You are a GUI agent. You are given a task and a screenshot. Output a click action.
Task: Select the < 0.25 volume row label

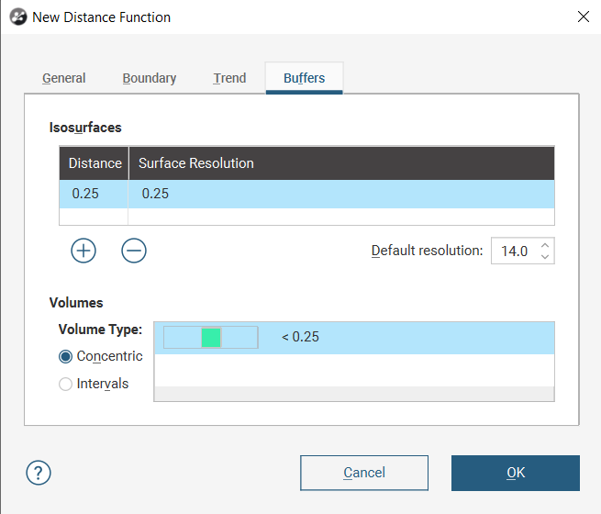300,337
